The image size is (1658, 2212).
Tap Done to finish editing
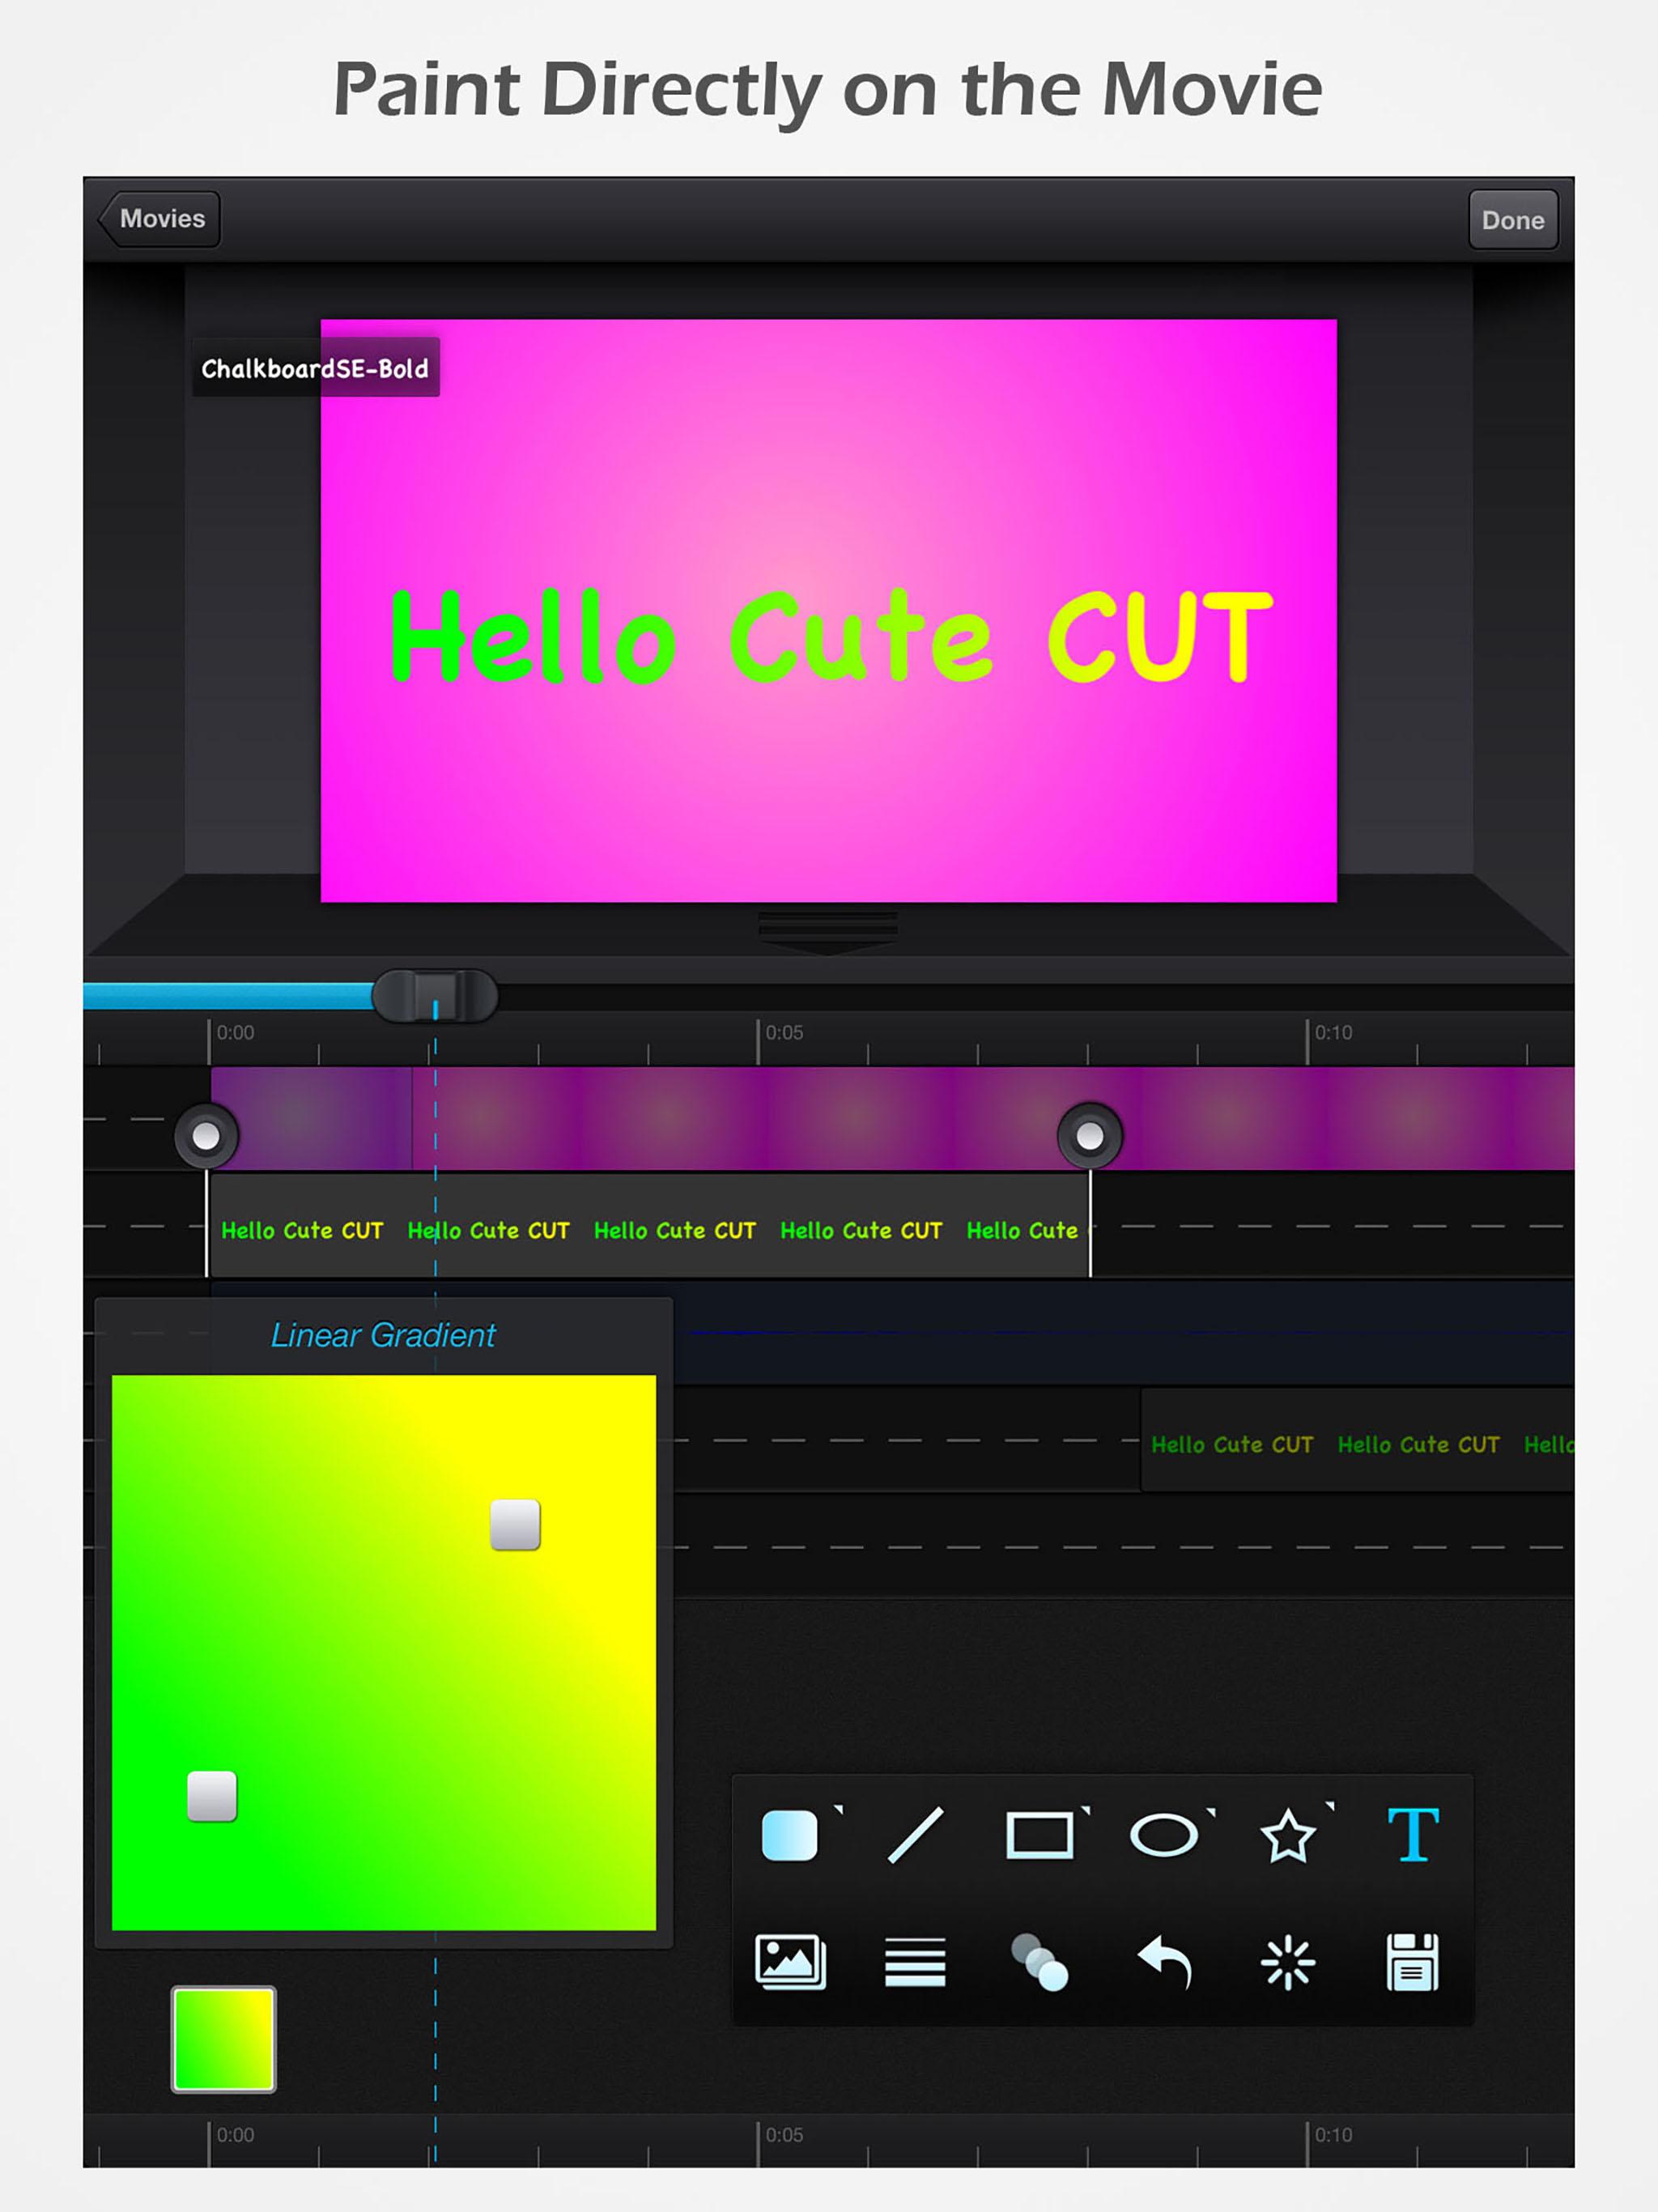point(1513,220)
